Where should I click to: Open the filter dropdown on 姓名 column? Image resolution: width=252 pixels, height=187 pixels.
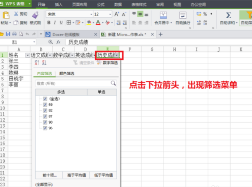pos(27,55)
